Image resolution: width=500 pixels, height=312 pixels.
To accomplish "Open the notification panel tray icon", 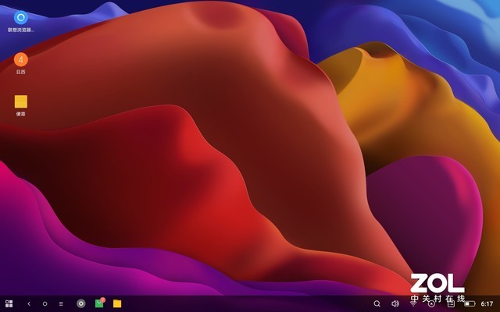I will pyautogui.click(x=451, y=303).
